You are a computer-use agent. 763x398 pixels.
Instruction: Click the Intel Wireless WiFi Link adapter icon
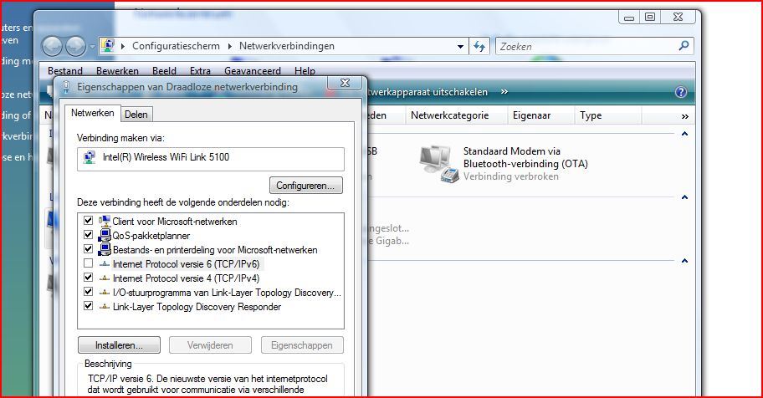coord(90,158)
